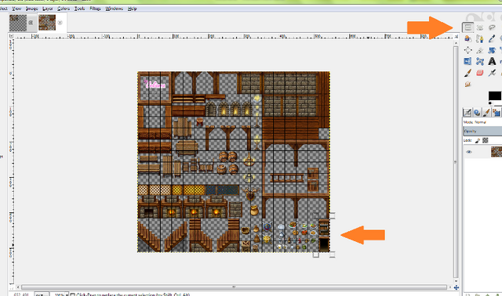Open the Windows menu
The width and height of the screenshot is (502, 296).
coord(115,9)
